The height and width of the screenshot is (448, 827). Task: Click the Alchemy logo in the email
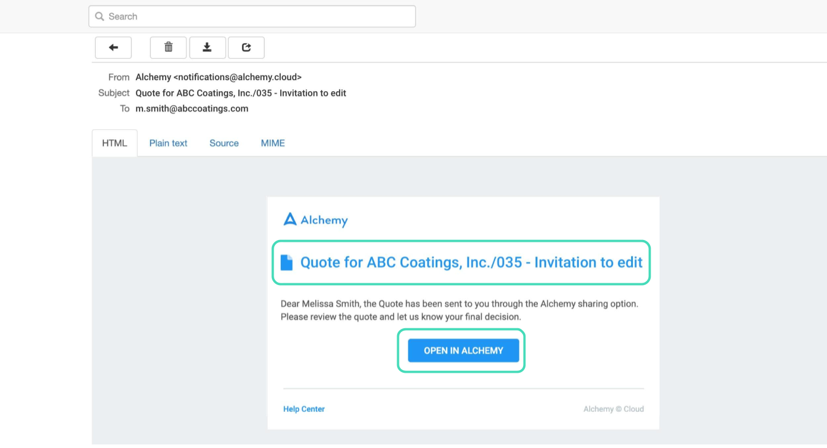point(316,220)
